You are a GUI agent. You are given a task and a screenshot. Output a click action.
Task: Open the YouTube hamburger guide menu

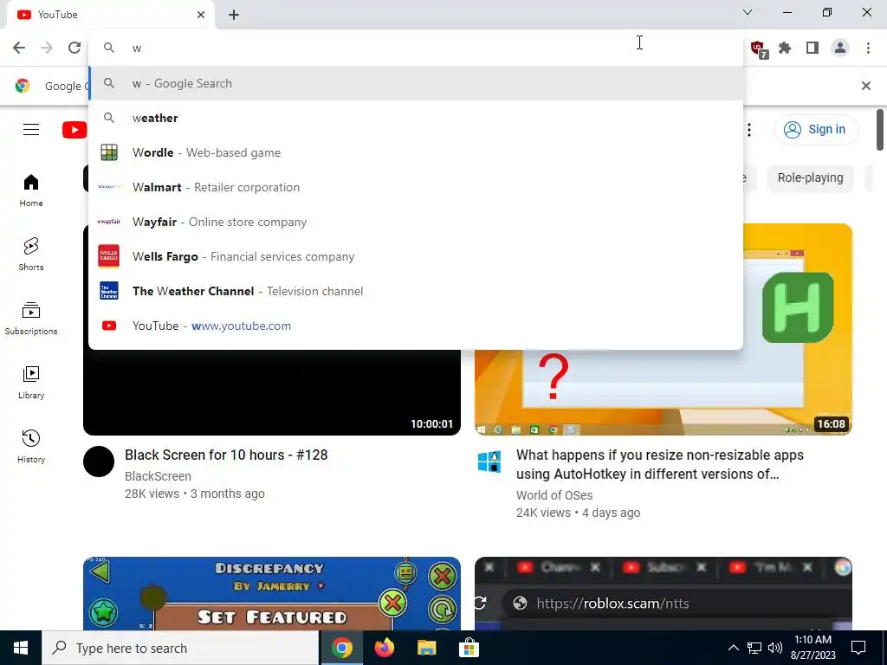click(x=31, y=130)
